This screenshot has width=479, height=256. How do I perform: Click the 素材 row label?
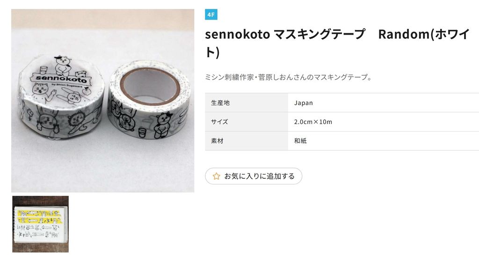217,140
